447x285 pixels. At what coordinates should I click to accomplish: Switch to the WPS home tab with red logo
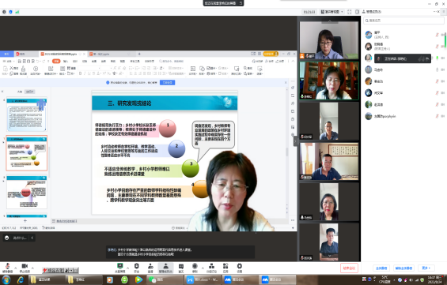[x=26, y=54]
